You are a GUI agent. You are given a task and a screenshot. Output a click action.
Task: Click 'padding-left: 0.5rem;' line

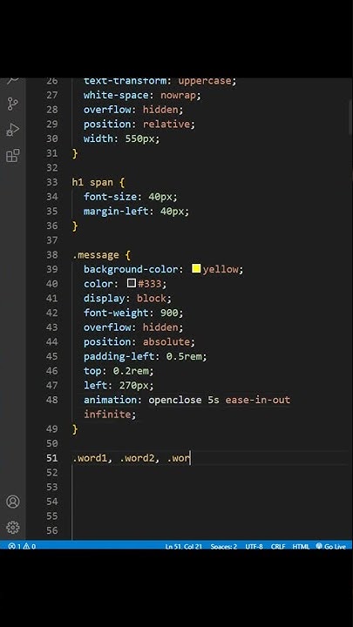pyautogui.click(x=146, y=356)
